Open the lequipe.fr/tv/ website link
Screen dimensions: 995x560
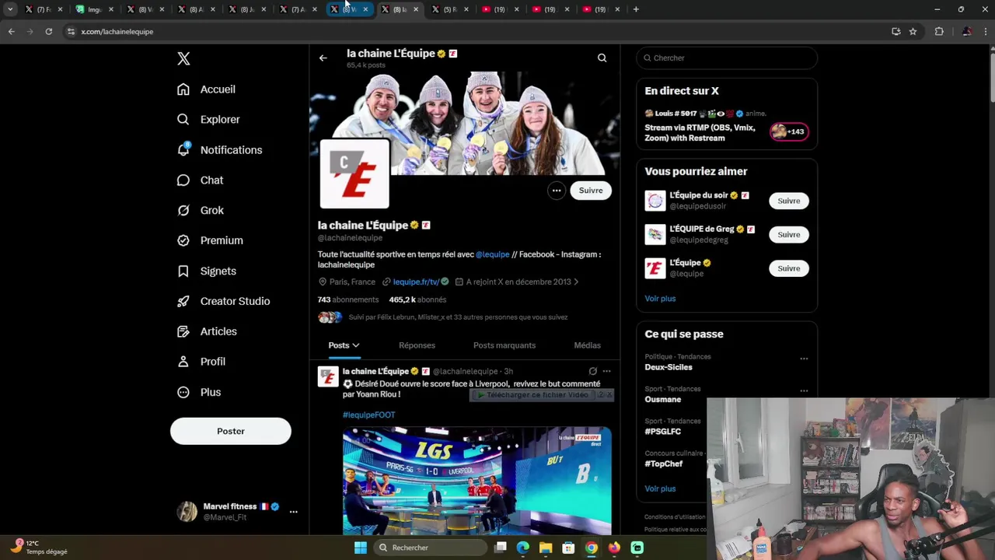[416, 282]
